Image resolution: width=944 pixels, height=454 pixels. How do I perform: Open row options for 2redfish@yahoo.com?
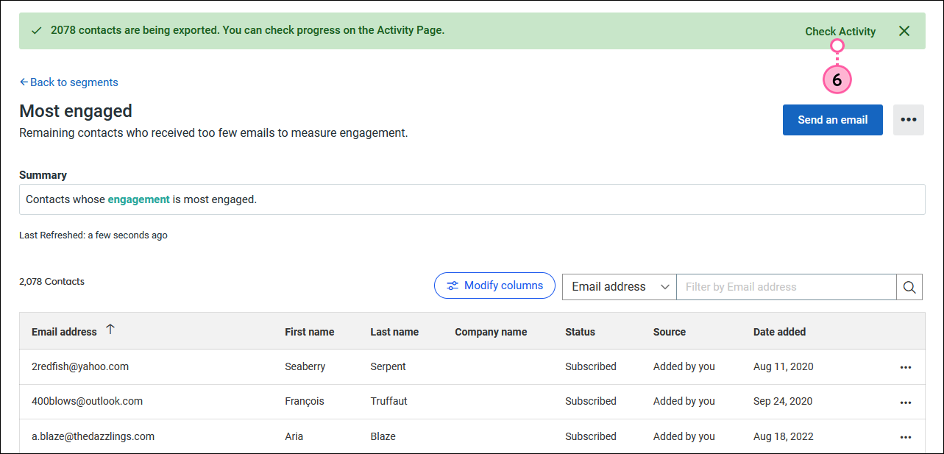coord(906,367)
